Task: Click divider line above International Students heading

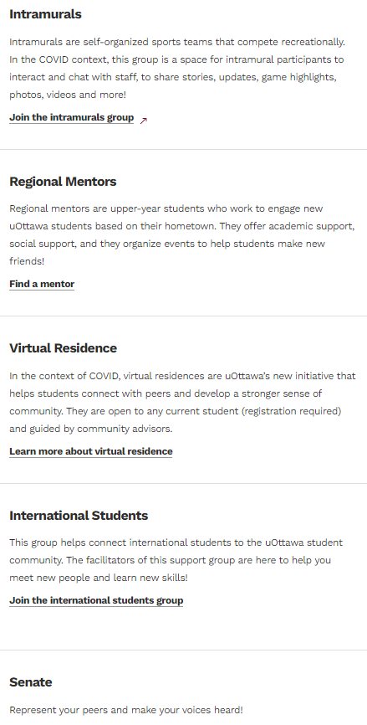Action: click(183, 484)
